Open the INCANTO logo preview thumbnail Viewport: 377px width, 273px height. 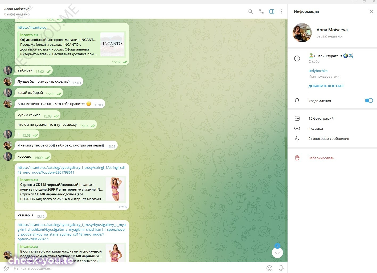(112, 44)
